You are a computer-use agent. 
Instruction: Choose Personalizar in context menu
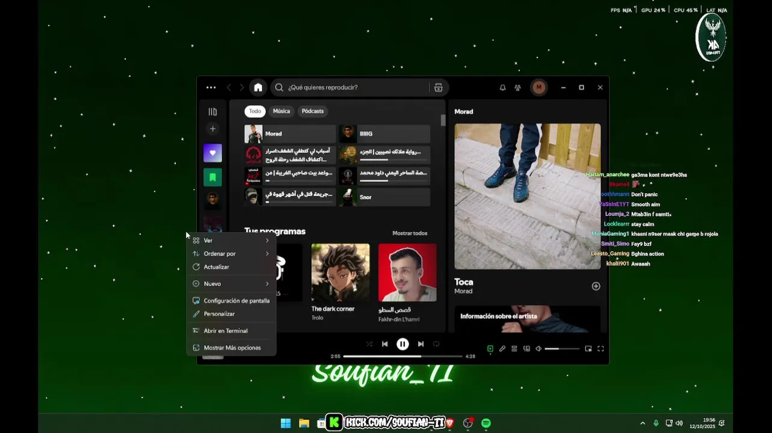tap(231, 314)
